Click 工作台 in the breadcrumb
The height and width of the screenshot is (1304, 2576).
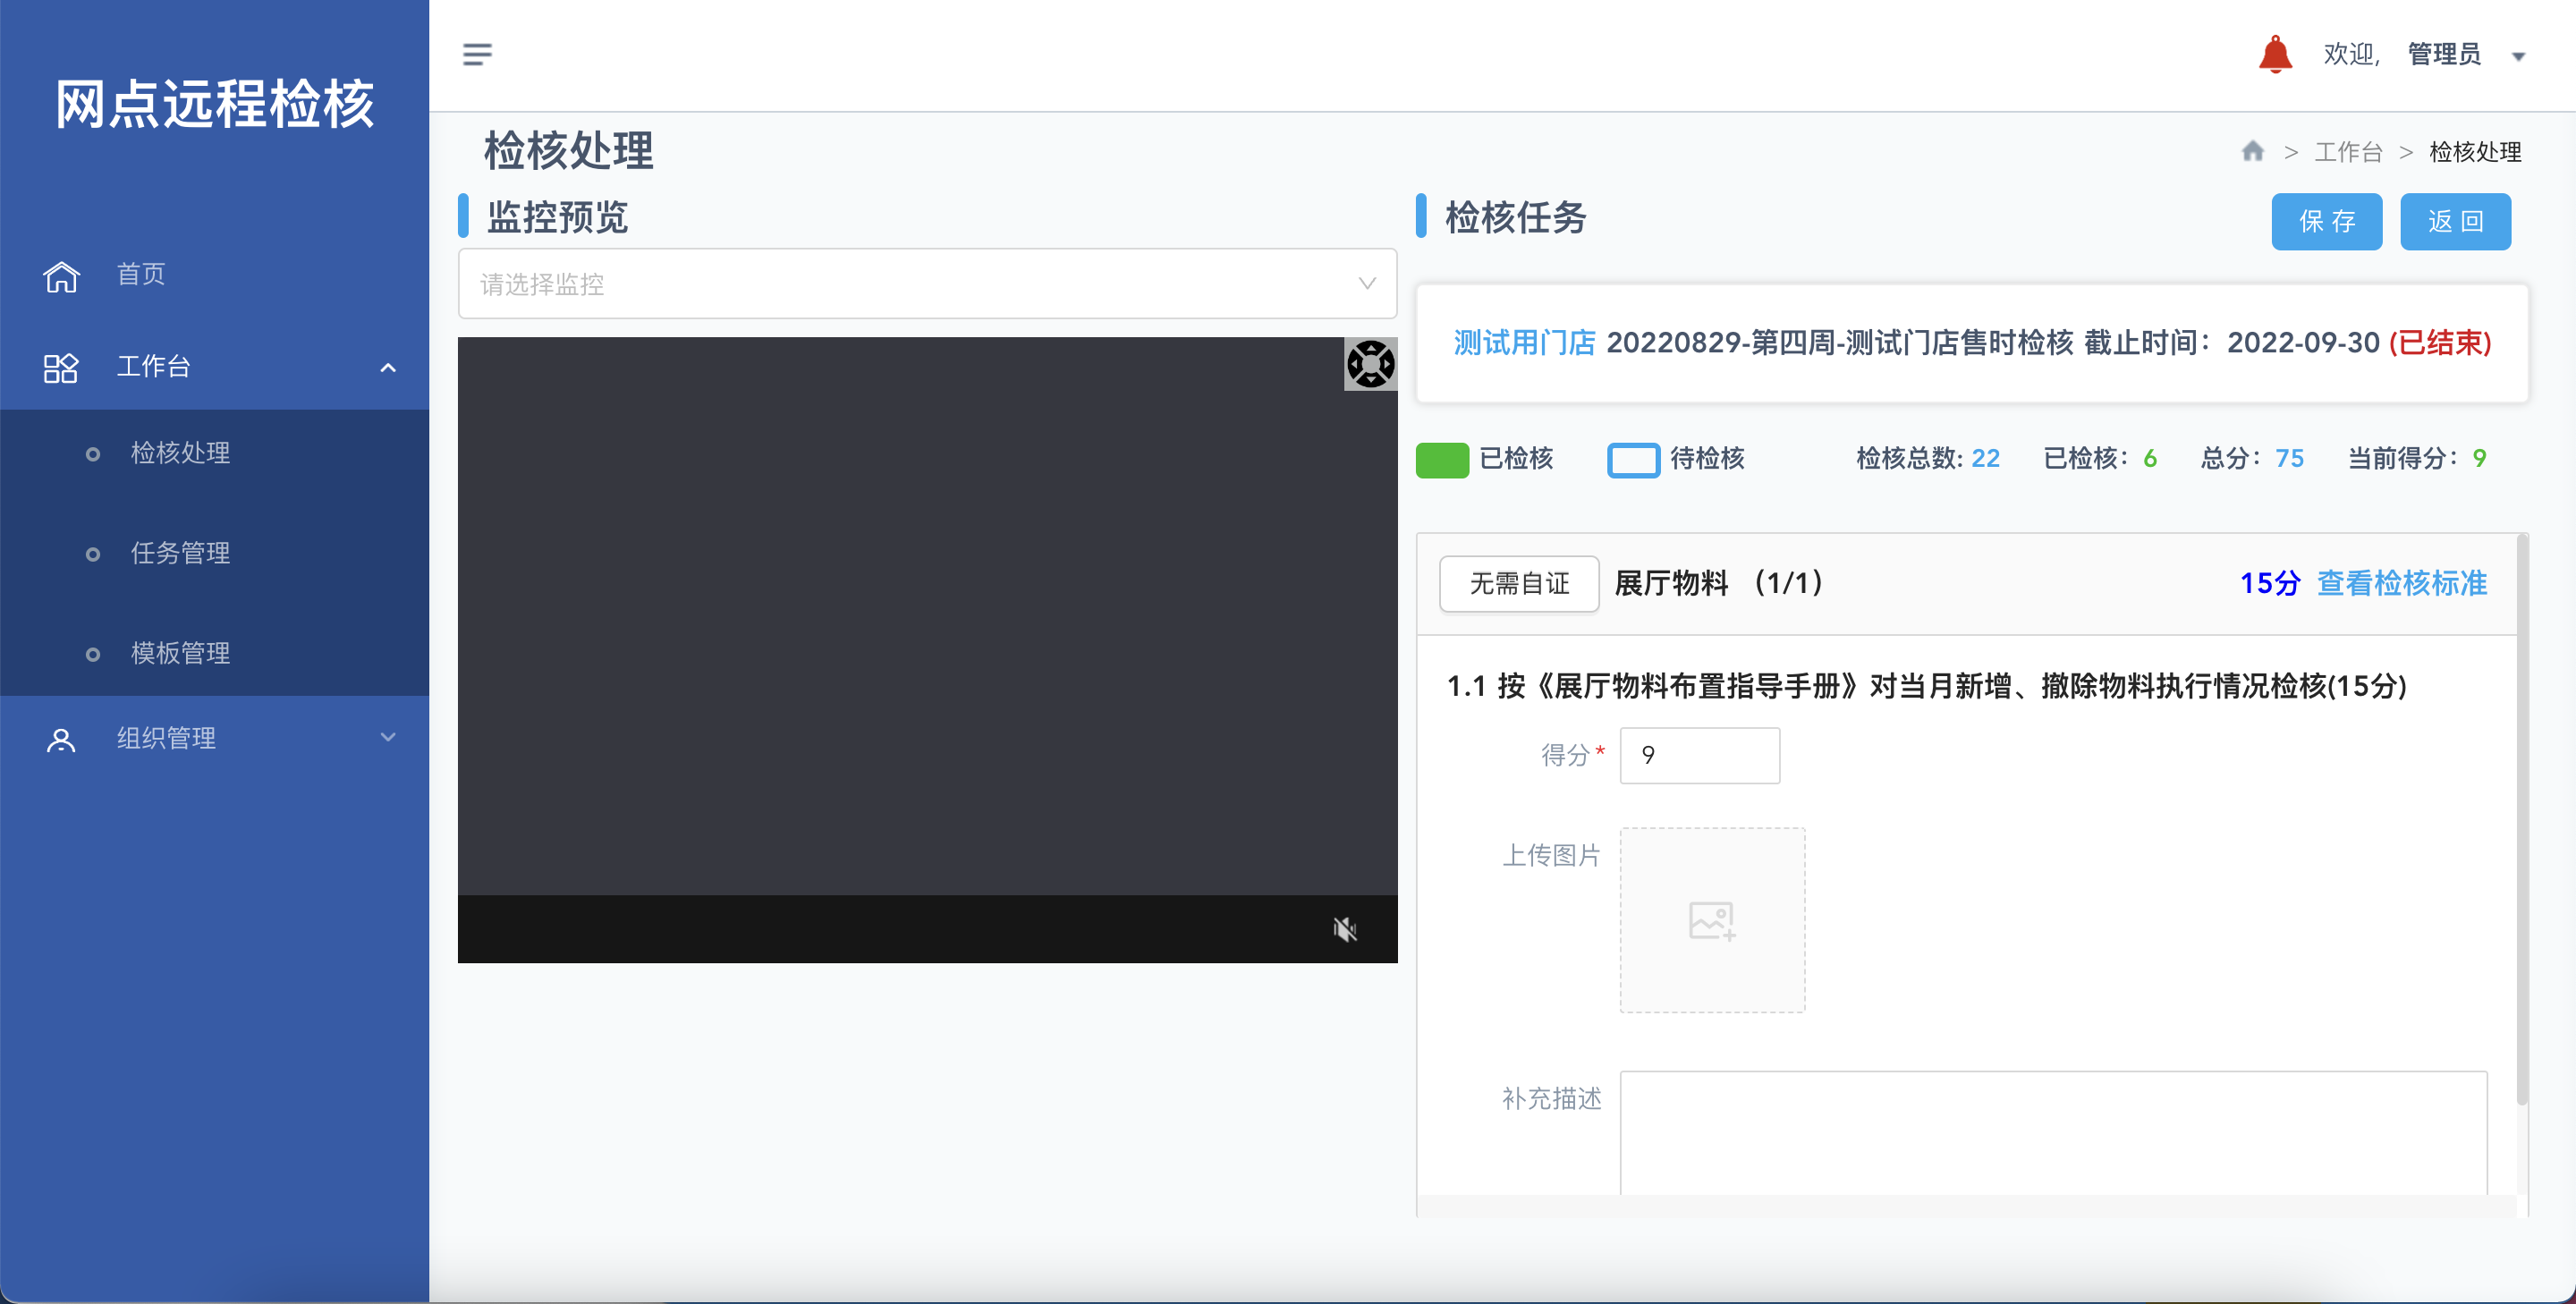pyautogui.click(x=2348, y=152)
